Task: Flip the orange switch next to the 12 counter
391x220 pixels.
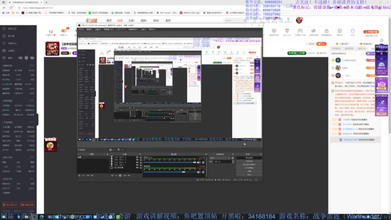Action: click(x=64, y=31)
